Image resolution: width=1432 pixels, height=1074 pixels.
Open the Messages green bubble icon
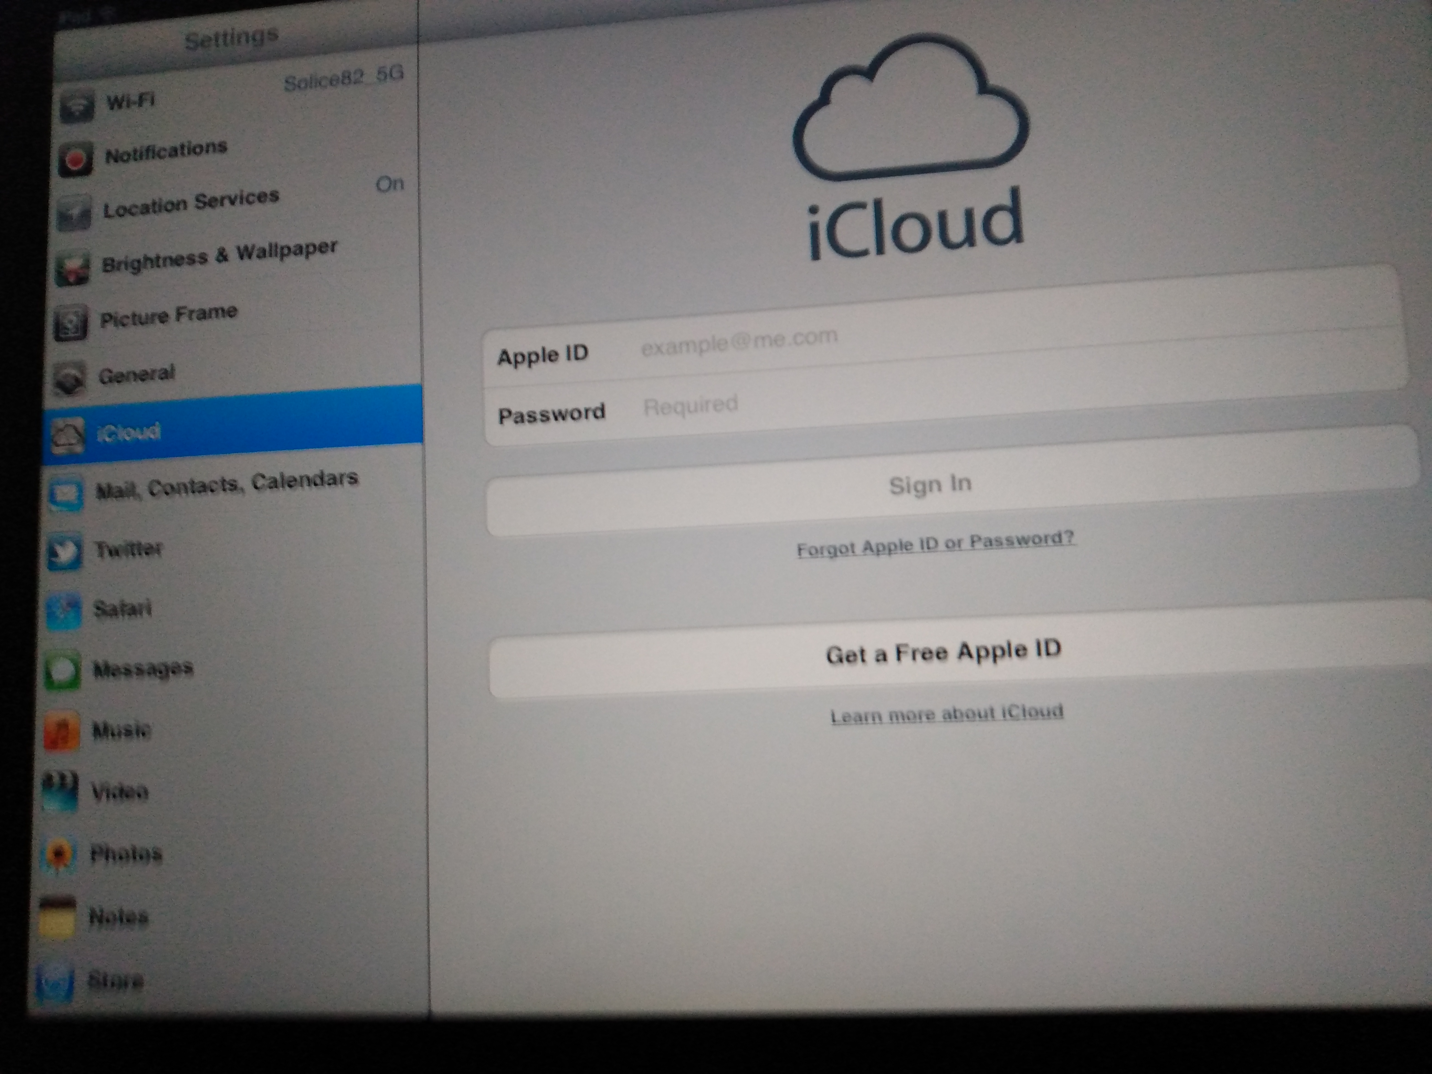pos(62,671)
